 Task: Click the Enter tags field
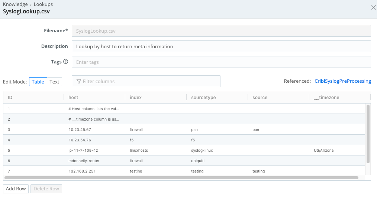click(221, 62)
